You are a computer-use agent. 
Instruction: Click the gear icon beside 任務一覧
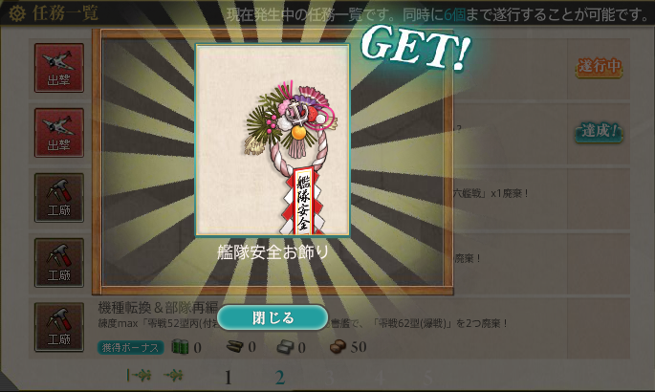[x=16, y=13]
